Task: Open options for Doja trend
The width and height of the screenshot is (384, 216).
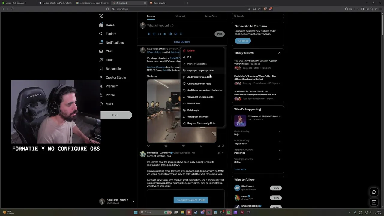Action: 280,132
